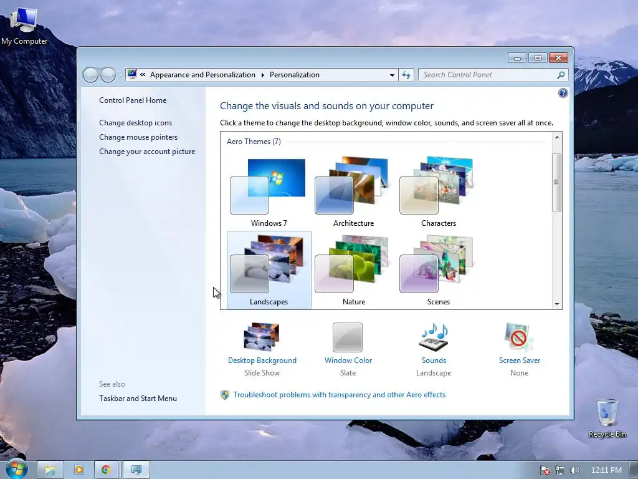638x479 pixels.
Task: Click the Show desktop button
Action: coord(634,470)
